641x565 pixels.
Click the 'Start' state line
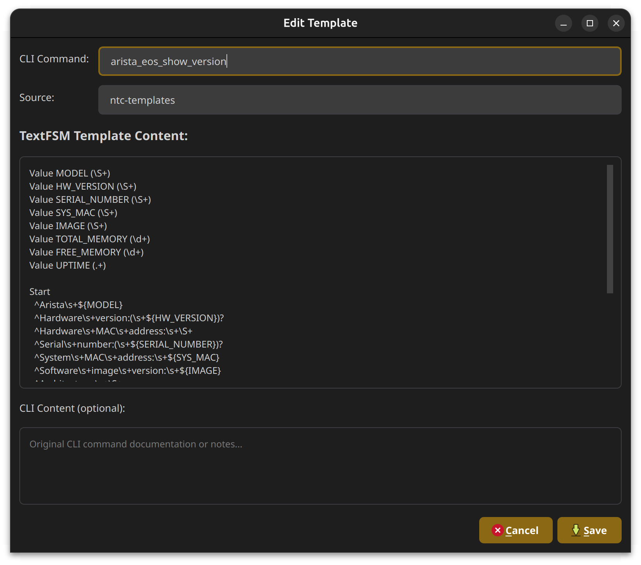pos(39,292)
